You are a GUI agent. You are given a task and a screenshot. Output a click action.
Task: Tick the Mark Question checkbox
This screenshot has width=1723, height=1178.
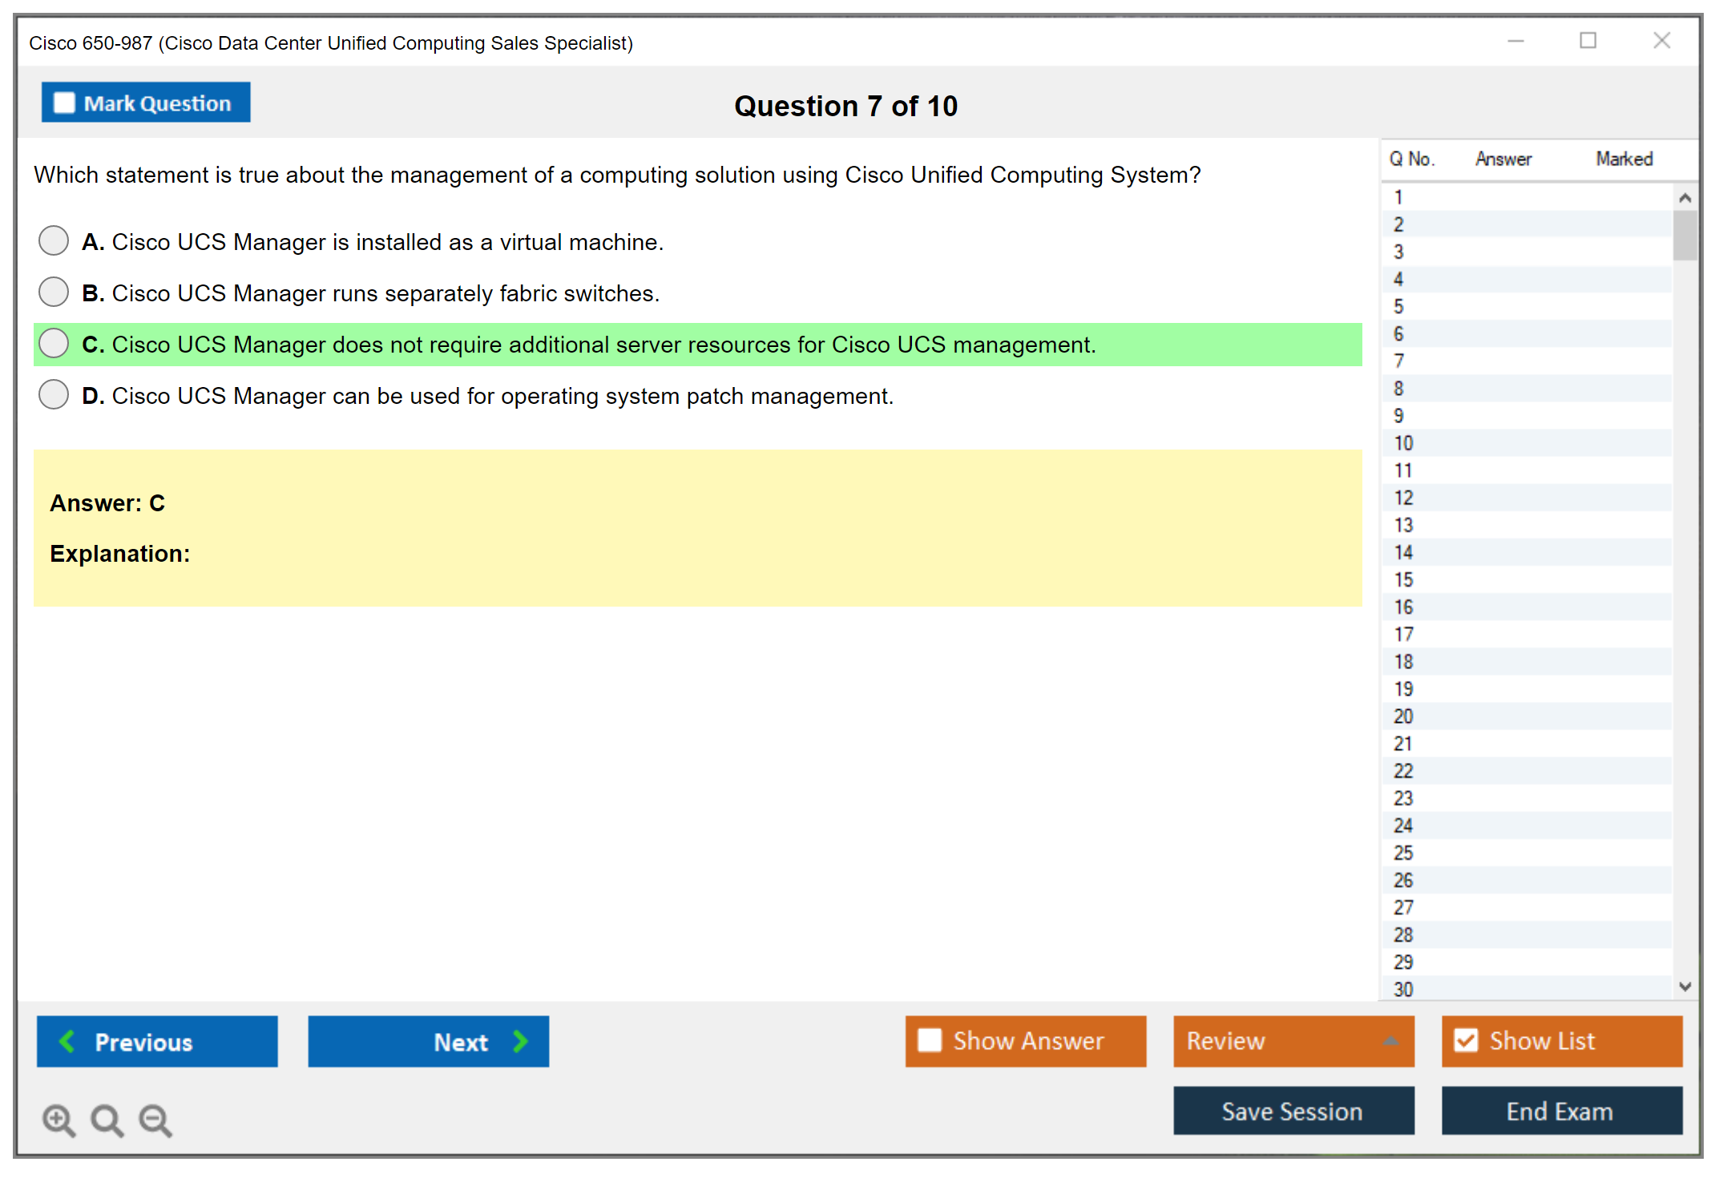64,103
